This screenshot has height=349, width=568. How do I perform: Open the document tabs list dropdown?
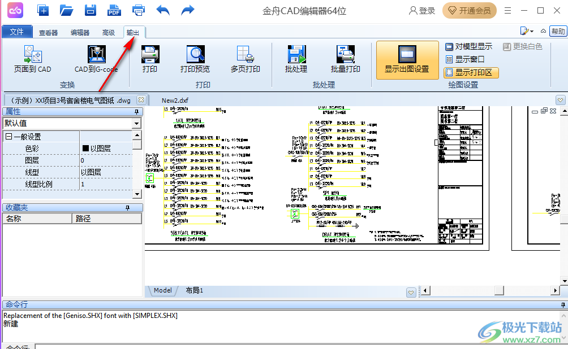[561, 100]
